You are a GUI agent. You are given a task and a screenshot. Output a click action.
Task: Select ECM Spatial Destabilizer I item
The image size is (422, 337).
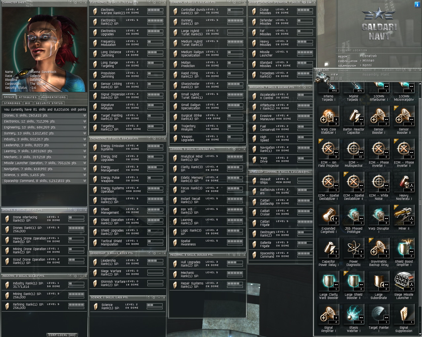point(328,186)
